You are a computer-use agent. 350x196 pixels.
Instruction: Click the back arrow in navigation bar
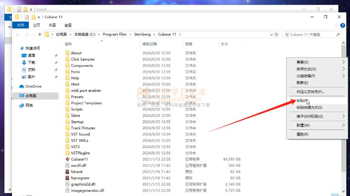17,35
